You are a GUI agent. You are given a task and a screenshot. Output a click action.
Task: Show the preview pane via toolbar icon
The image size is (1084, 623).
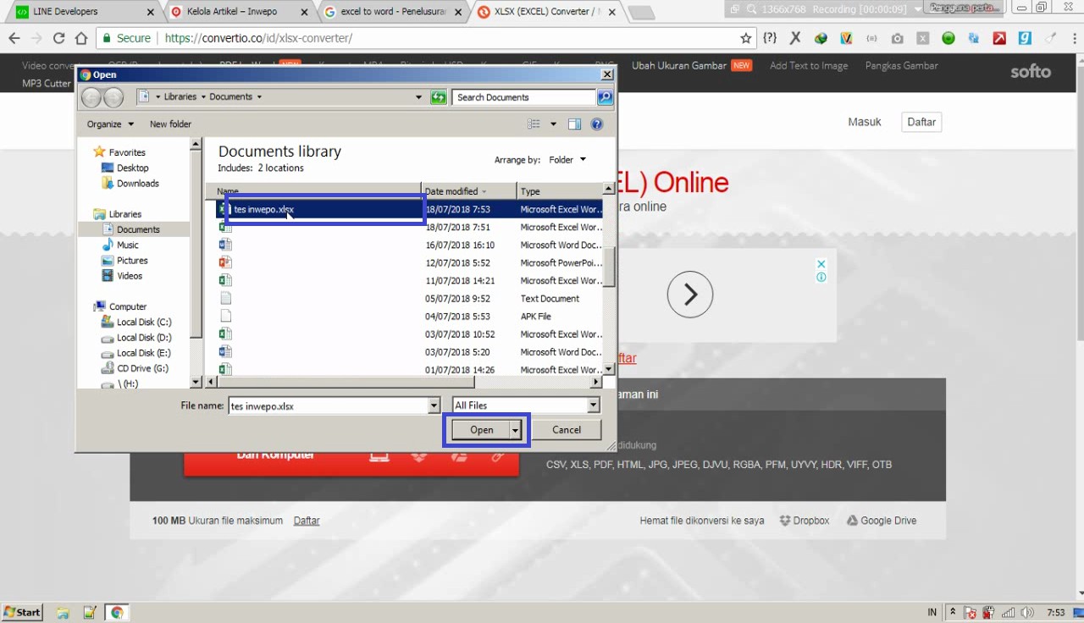coord(574,124)
